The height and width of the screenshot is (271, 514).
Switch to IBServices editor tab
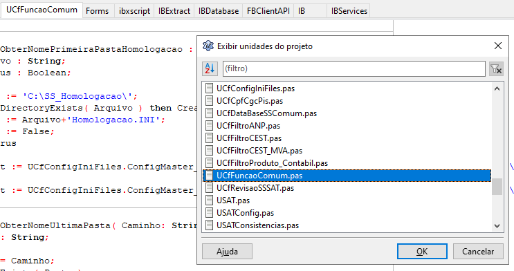(349, 11)
